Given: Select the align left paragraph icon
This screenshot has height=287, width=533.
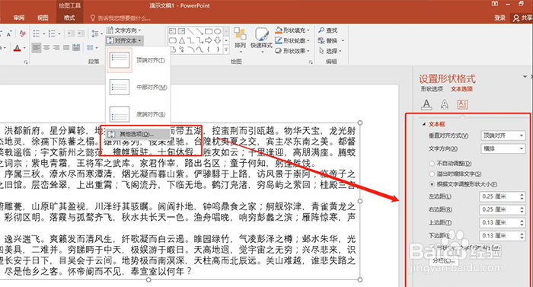Looking at the screenshot, I should coord(36,48).
